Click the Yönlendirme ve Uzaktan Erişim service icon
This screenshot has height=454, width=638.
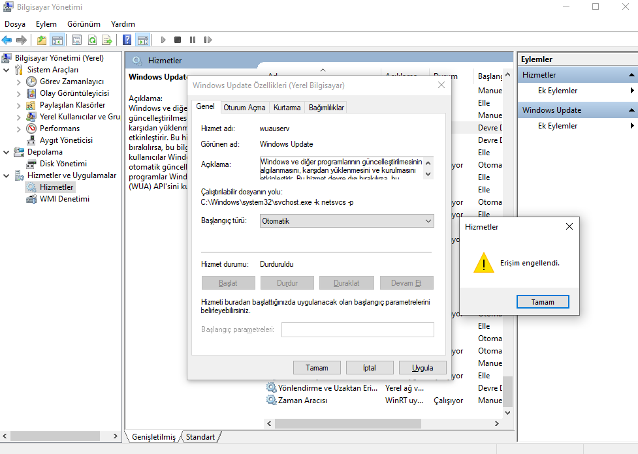(x=272, y=387)
